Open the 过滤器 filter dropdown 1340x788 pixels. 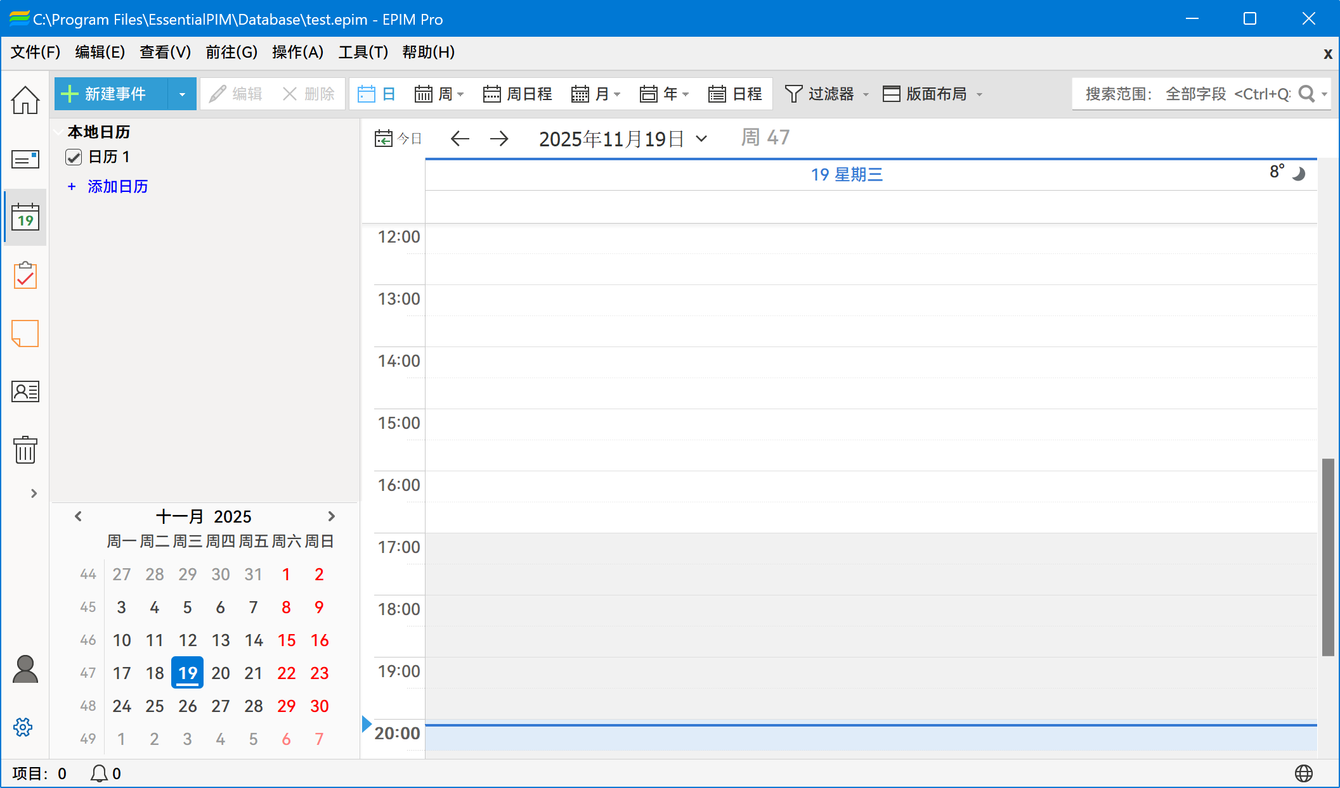pos(826,94)
